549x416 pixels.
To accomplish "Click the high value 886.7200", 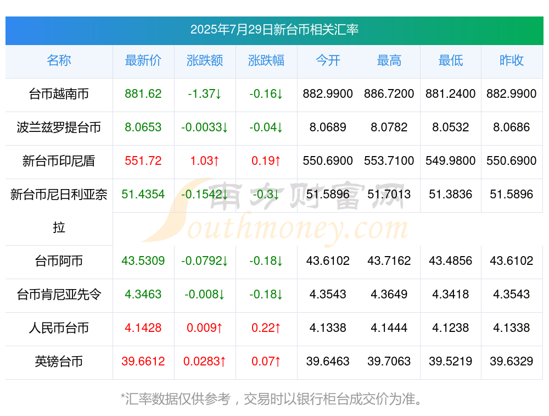I will point(389,94).
